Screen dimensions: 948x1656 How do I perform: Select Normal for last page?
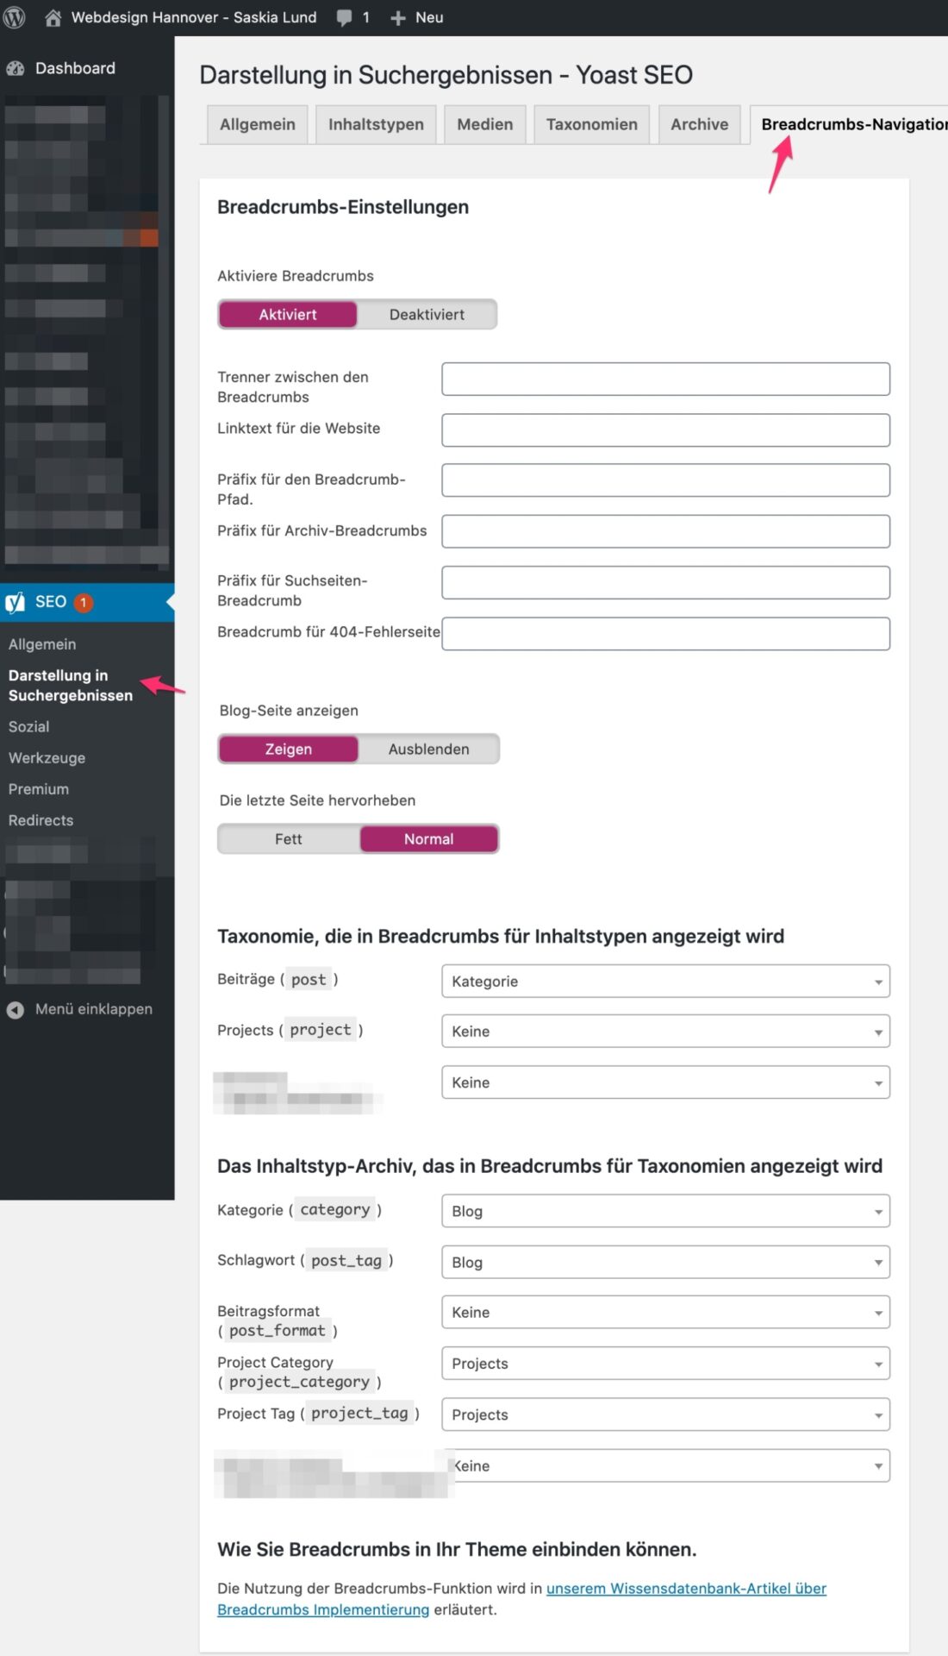coord(428,839)
